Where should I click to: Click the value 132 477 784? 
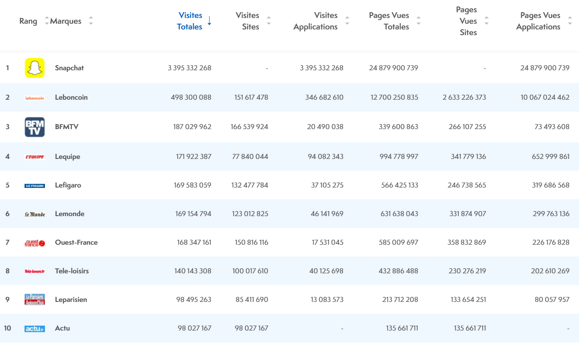coord(250,185)
